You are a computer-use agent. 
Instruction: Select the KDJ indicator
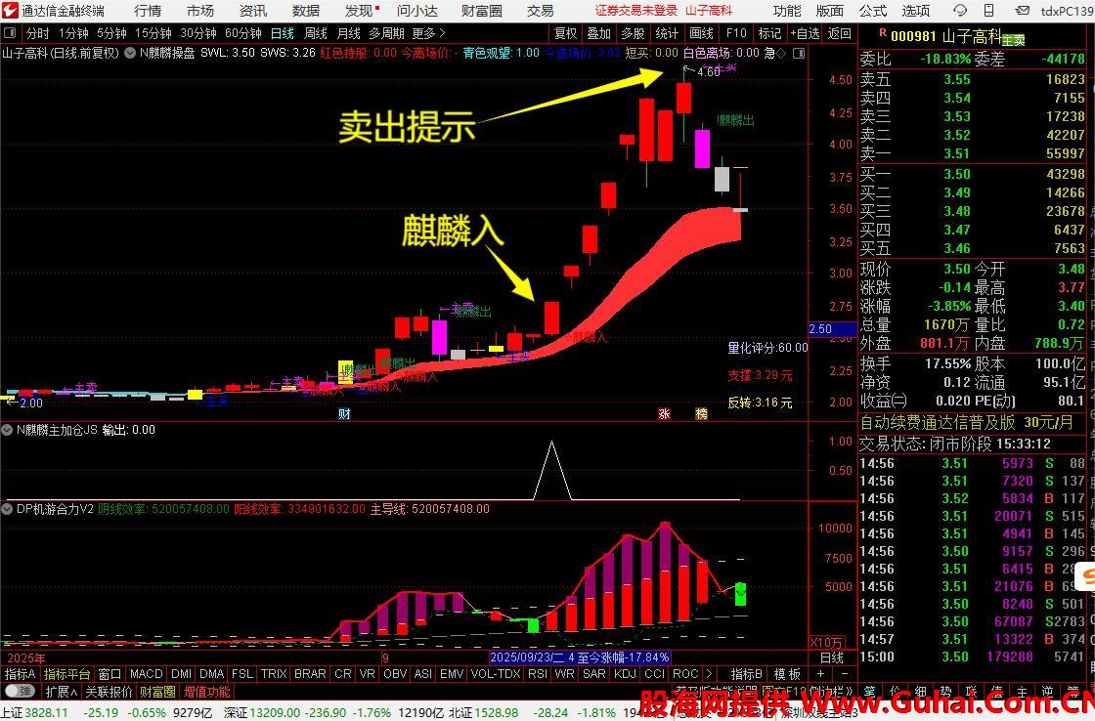[x=625, y=674]
